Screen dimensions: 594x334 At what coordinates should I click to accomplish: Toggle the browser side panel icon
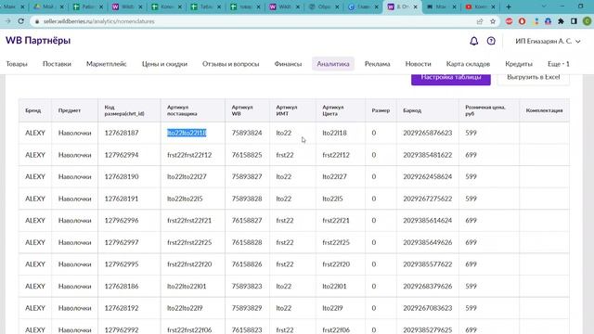[574, 21]
